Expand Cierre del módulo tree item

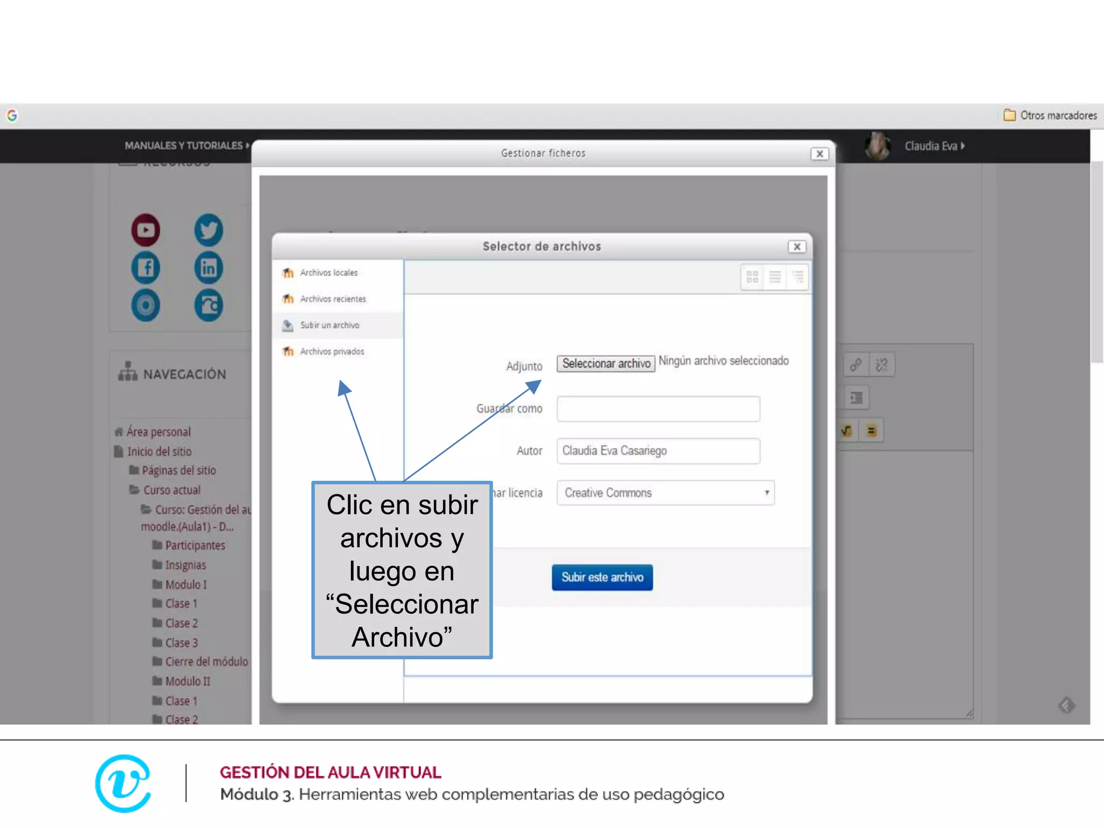206,661
